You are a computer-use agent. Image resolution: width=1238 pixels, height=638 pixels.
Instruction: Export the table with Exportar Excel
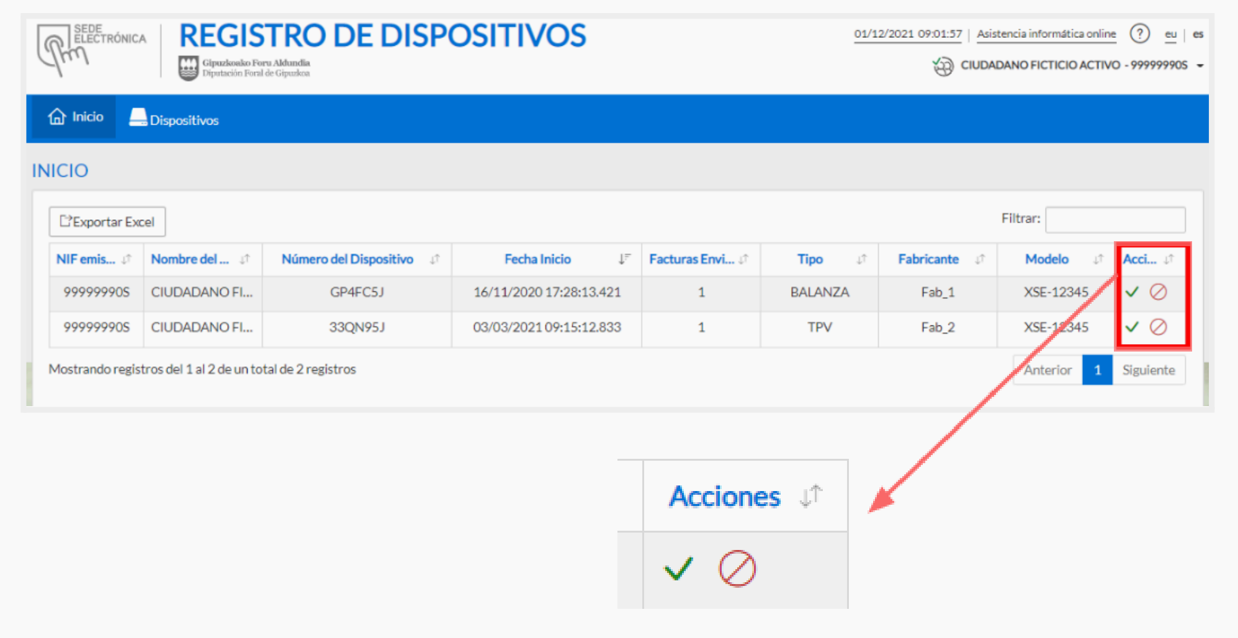[x=107, y=221]
